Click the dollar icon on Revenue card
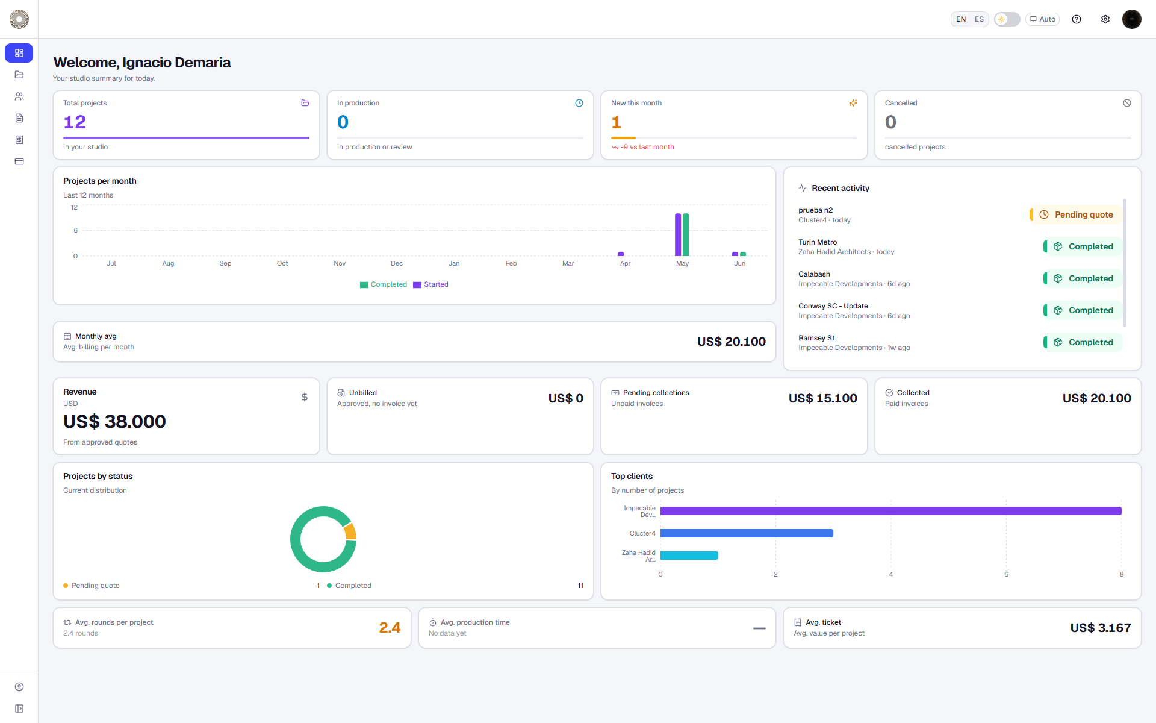The height and width of the screenshot is (723, 1156). tap(305, 397)
